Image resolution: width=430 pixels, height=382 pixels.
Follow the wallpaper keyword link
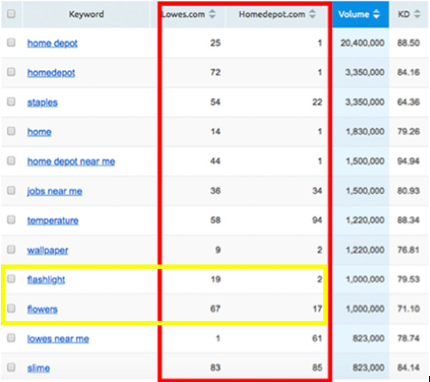click(x=47, y=250)
